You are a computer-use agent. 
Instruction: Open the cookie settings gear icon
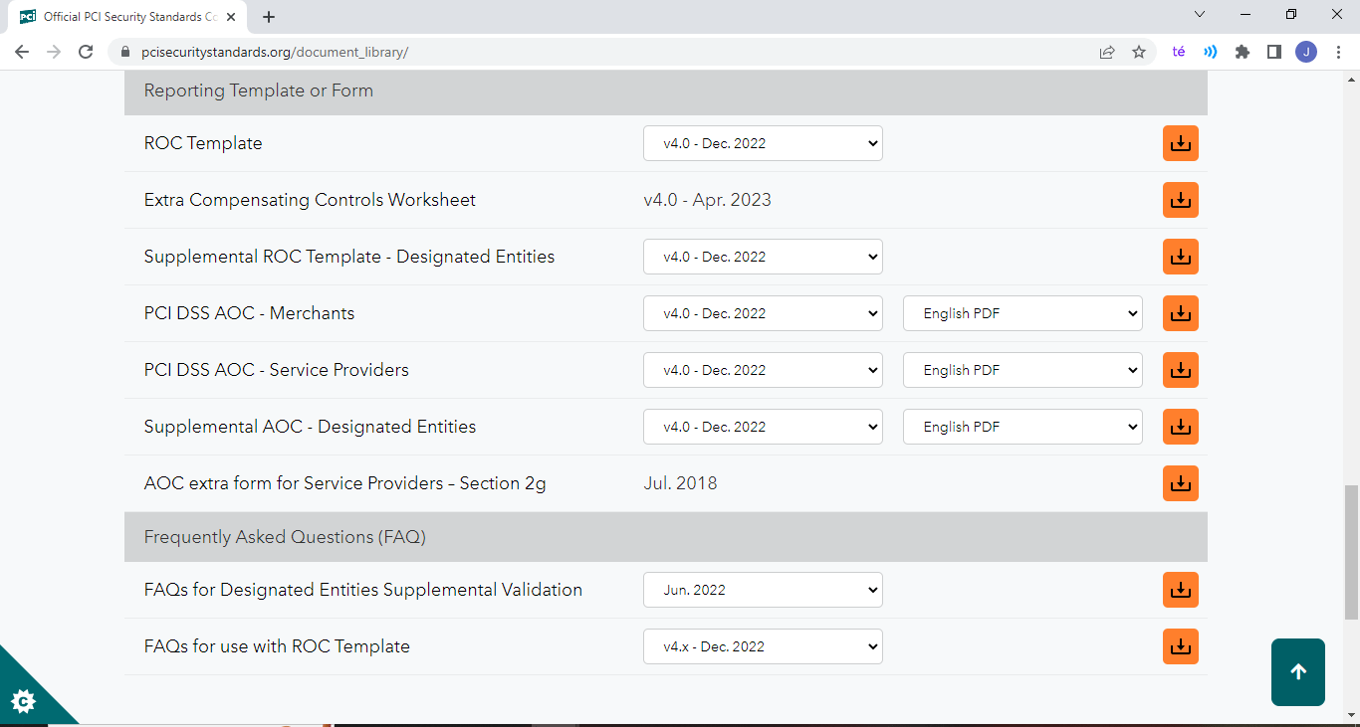click(x=23, y=701)
